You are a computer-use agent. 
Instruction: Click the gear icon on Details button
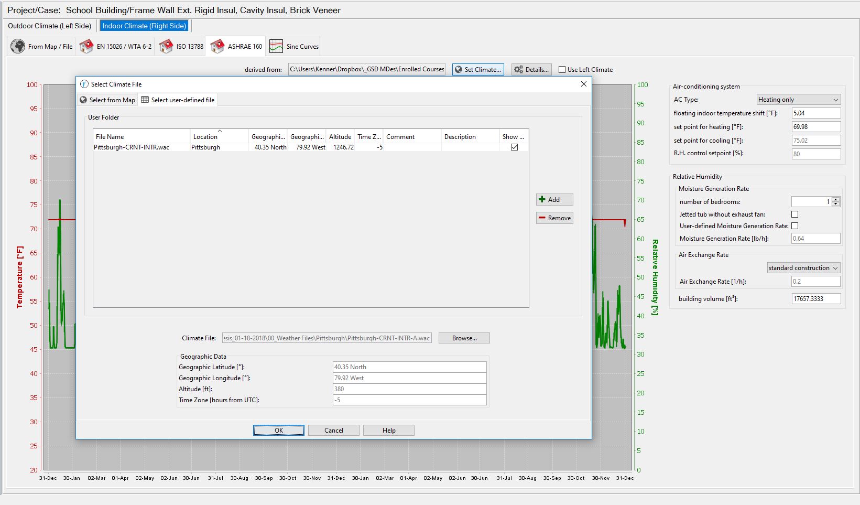(518, 69)
